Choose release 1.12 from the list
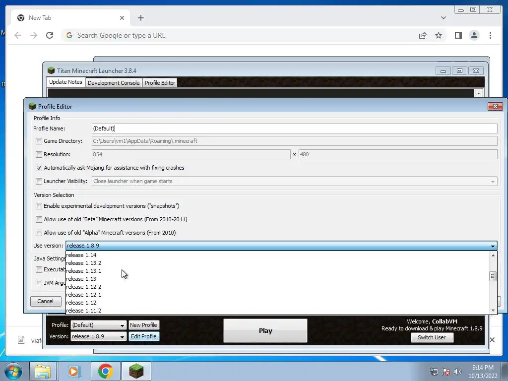This screenshot has width=508, height=381. (277, 303)
